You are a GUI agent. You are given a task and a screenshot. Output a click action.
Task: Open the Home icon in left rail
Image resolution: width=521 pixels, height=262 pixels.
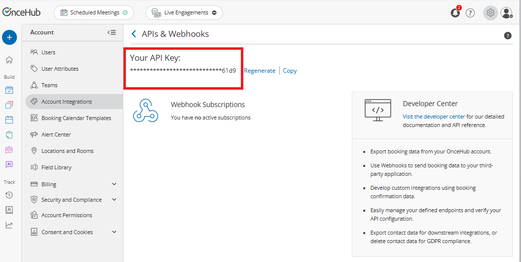[9, 60]
